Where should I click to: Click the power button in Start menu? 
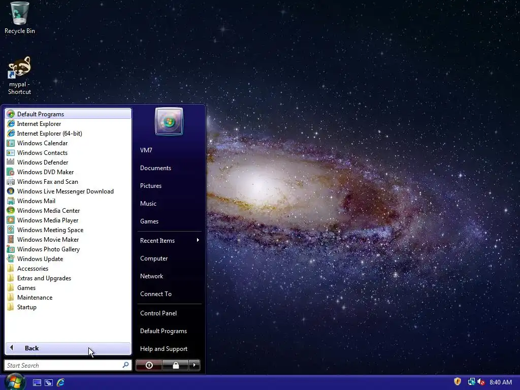coord(149,365)
